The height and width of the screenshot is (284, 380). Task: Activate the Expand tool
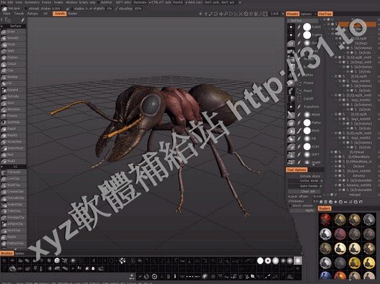click(13, 90)
